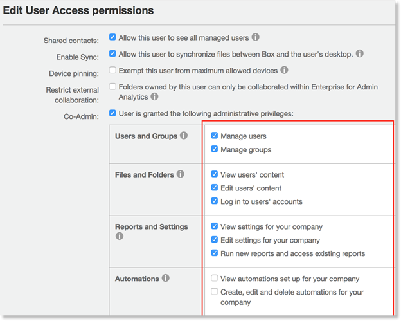Click info icon next to Files and Folders

pos(181,174)
